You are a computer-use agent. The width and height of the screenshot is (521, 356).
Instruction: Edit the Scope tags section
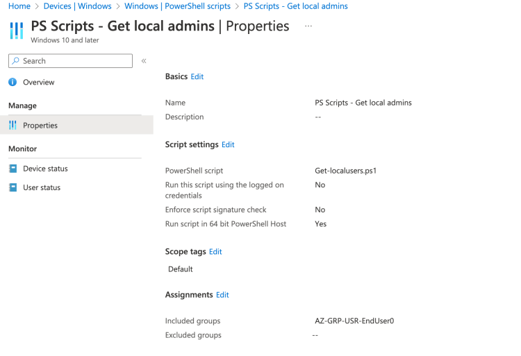215,252
